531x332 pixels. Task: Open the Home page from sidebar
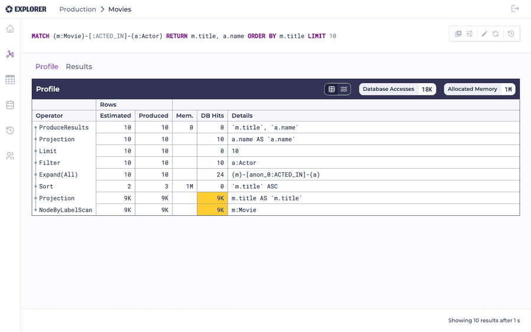(10, 29)
